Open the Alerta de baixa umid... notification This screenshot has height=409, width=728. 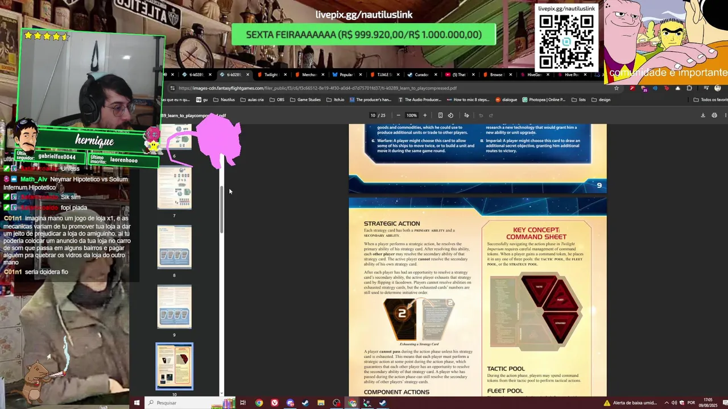[630, 403]
